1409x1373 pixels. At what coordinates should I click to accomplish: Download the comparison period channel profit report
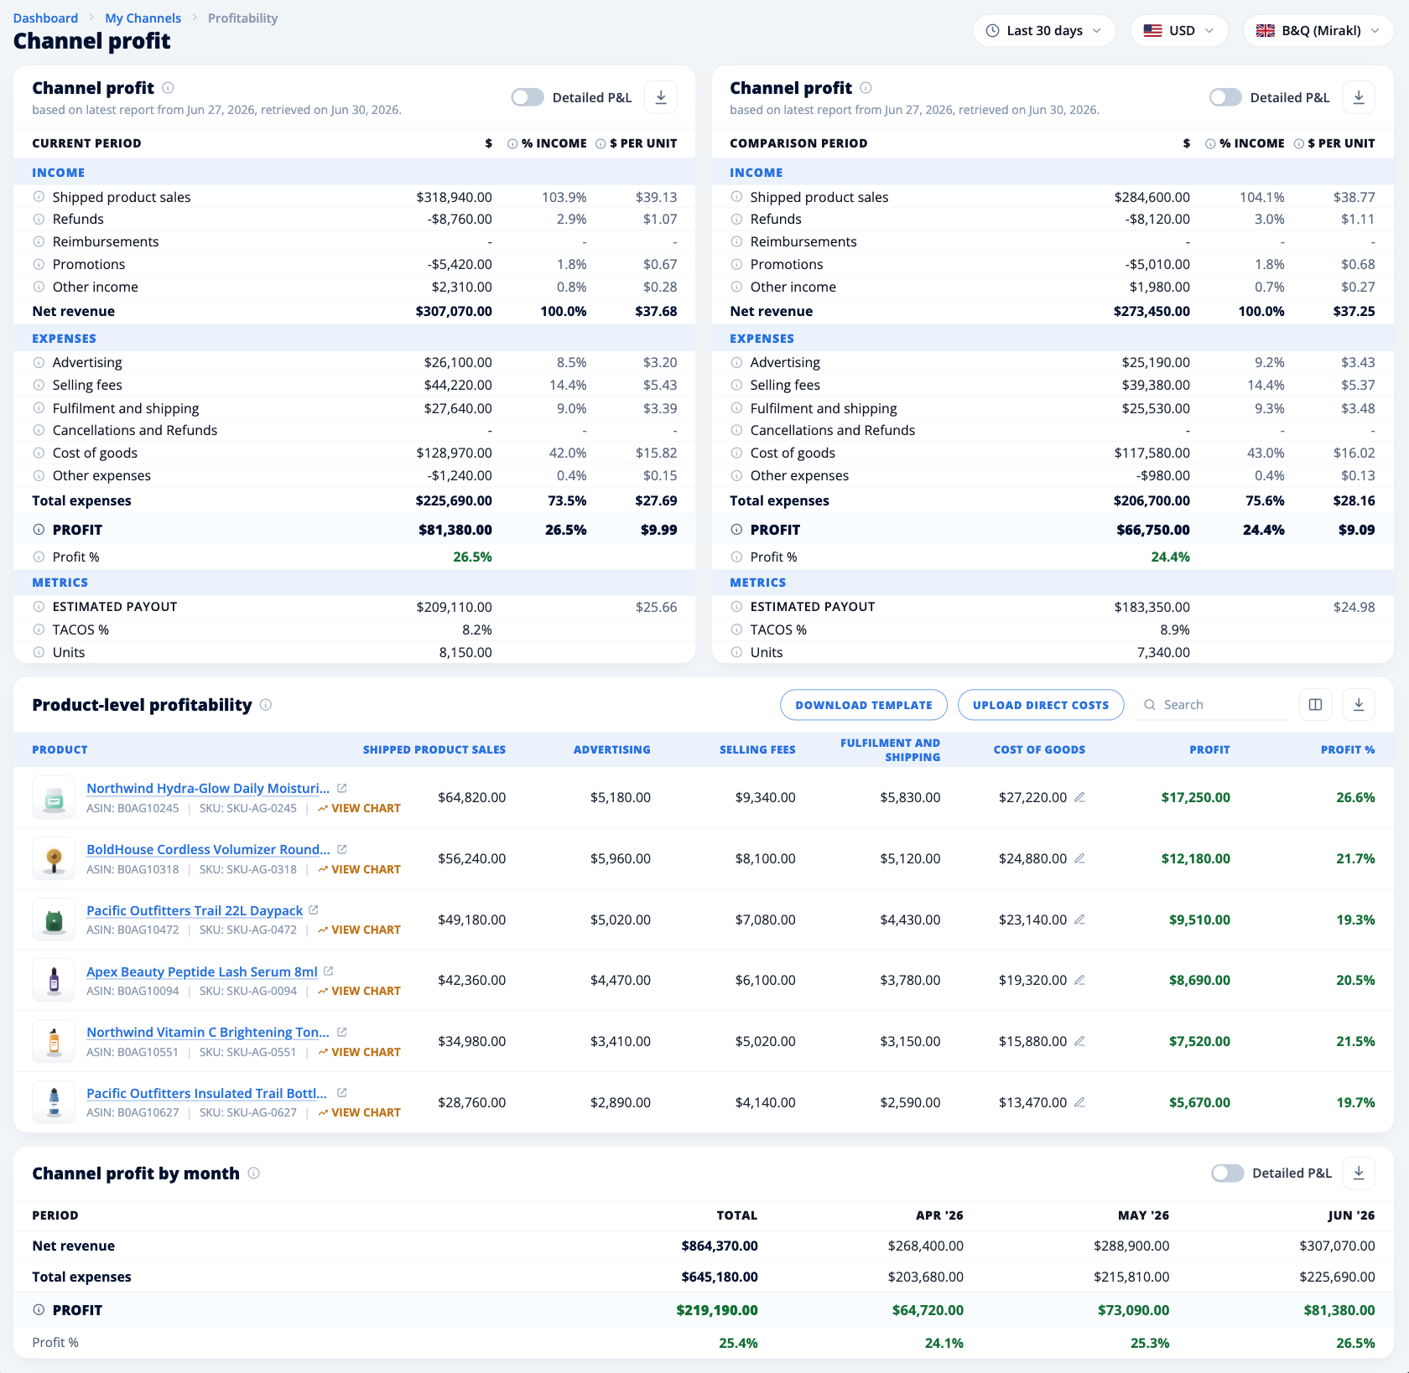pos(1359,97)
